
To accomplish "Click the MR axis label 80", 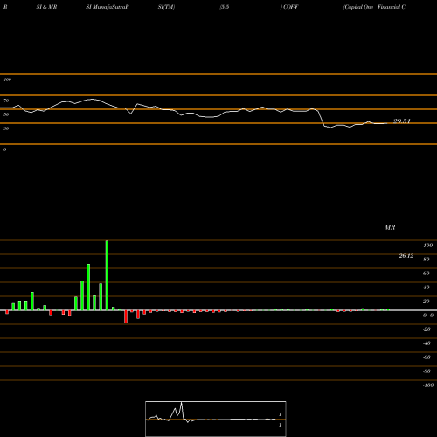I will pyautogui.click(x=427, y=260).
